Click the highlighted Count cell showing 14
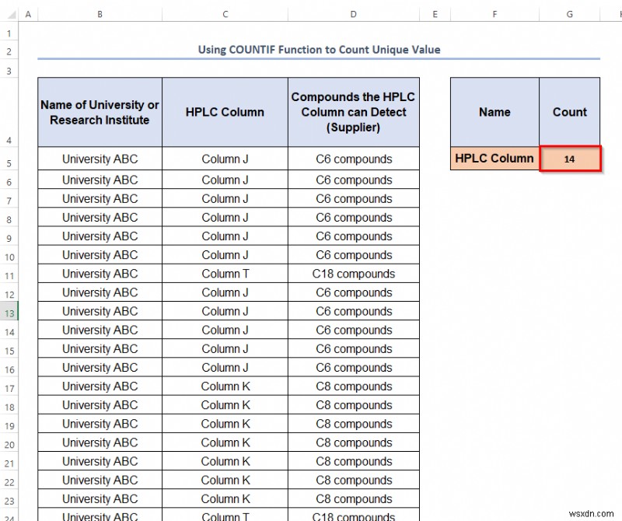This screenshot has height=521, width=622. (x=570, y=159)
